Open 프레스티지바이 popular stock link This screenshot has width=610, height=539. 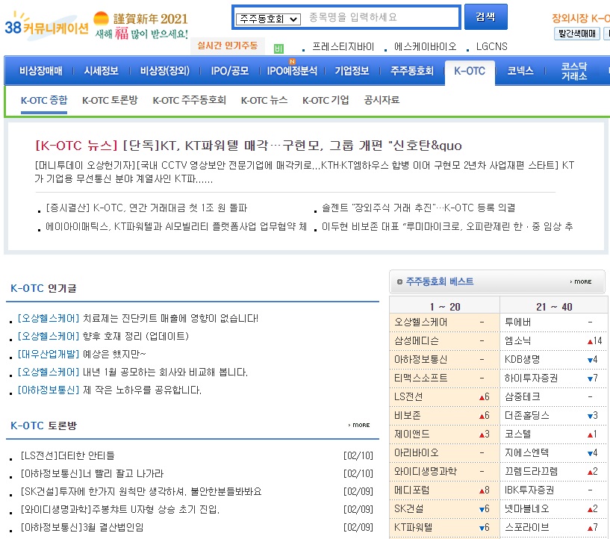point(343,47)
